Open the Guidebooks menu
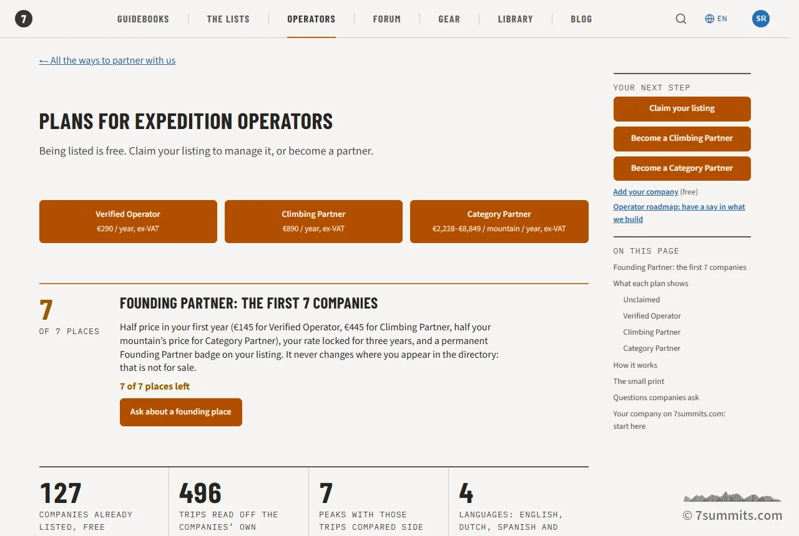The height and width of the screenshot is (536, 799). (143, 19)
